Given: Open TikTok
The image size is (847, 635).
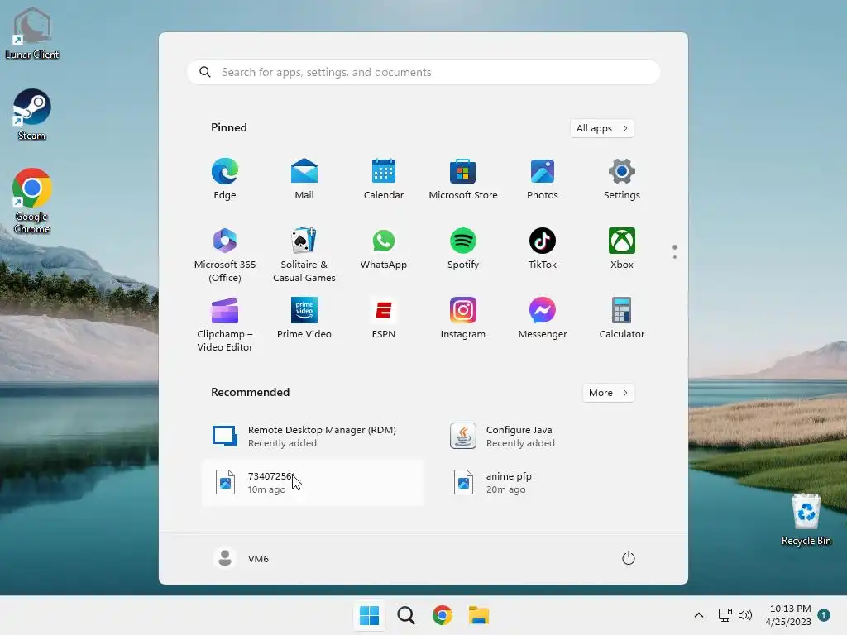Looking at the screenshot, I should coord(543,248).
